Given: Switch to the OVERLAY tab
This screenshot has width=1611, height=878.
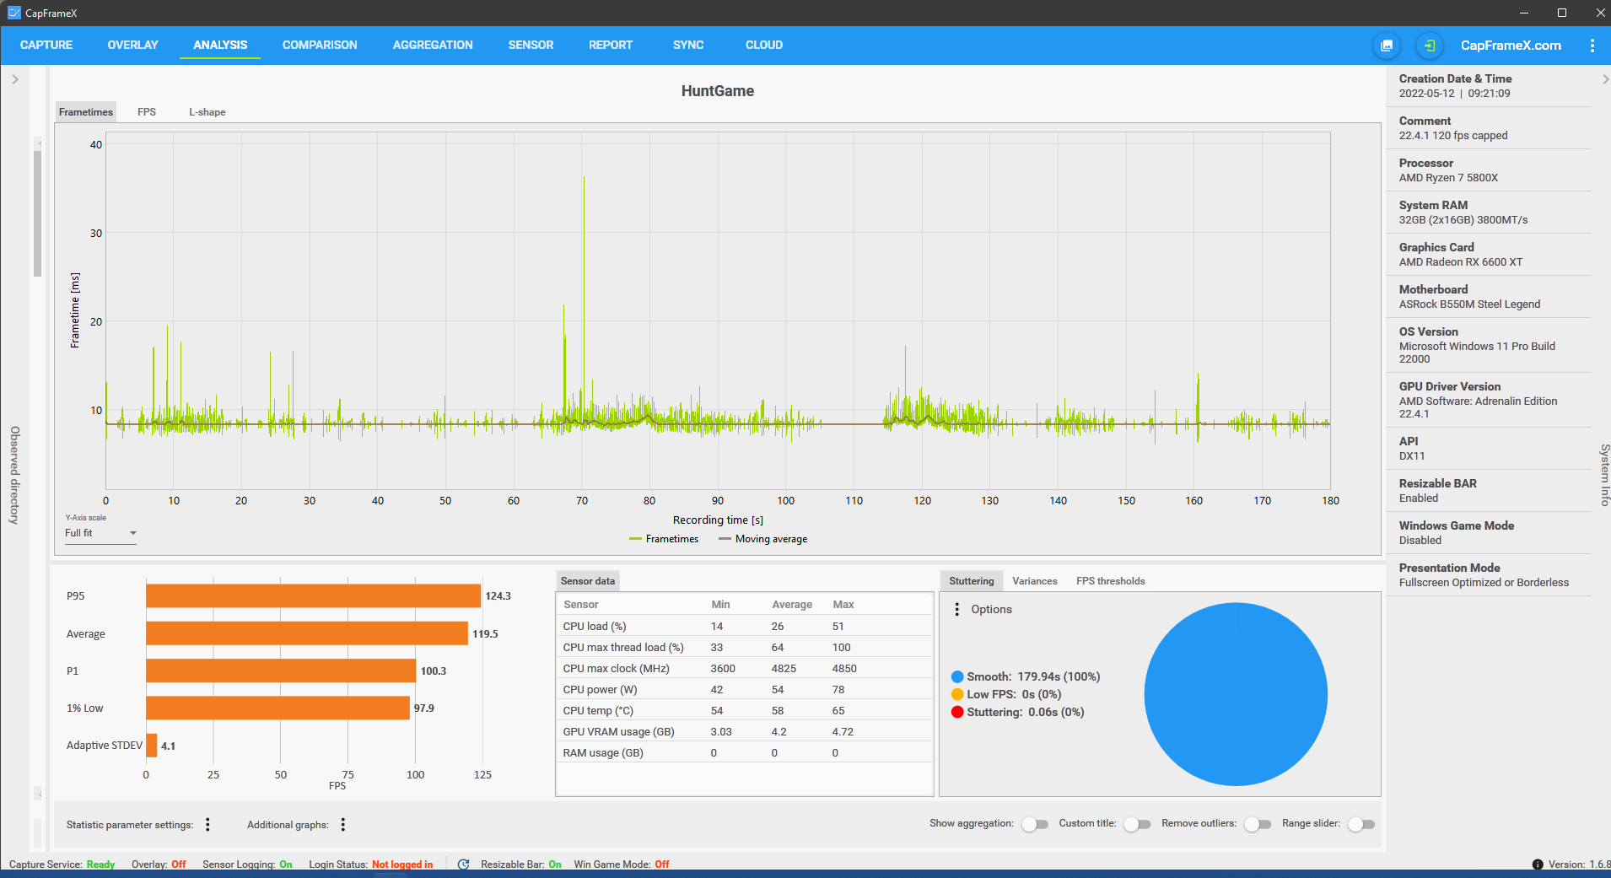Looking at the screenshot, I should (132, 45).
